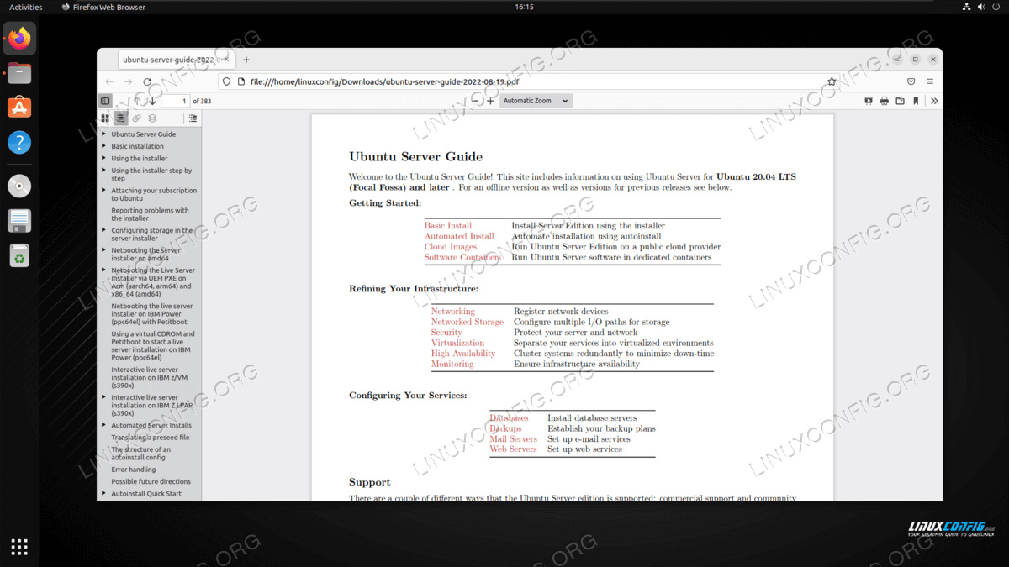
Task: Follow the High Availability link
Action: coord(463,354)
